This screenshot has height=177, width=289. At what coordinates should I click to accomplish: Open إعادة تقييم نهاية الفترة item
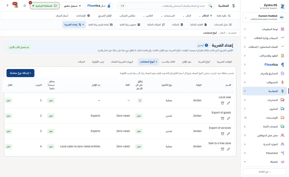(100, 24)
